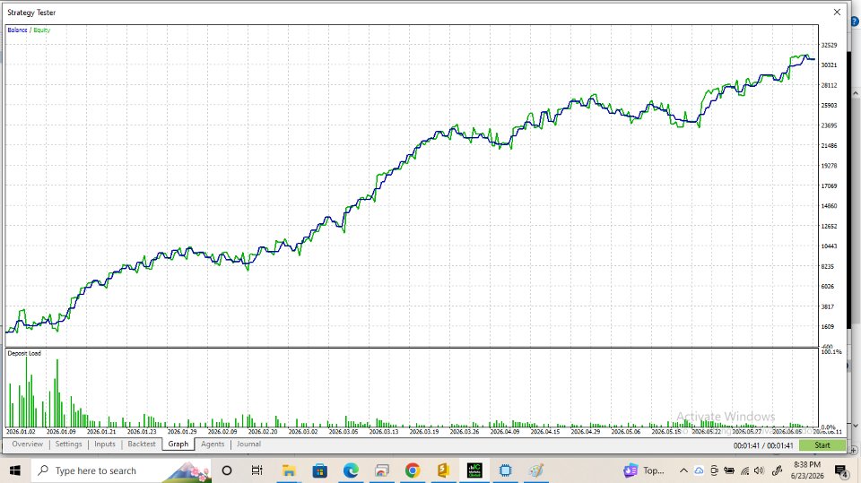Open the pen workspace tray icon
The image size is (861, 483).
point(777,470)
